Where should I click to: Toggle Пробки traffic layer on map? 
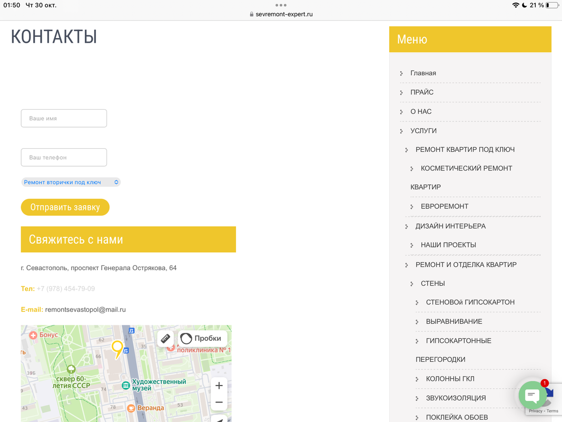(x=202, y=338)
